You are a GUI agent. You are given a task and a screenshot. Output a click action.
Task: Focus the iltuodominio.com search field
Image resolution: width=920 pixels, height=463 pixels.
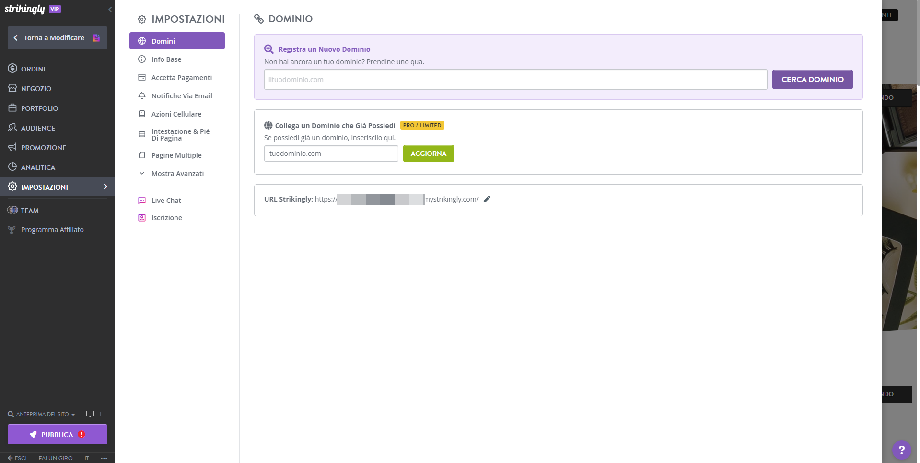(515, 80)
